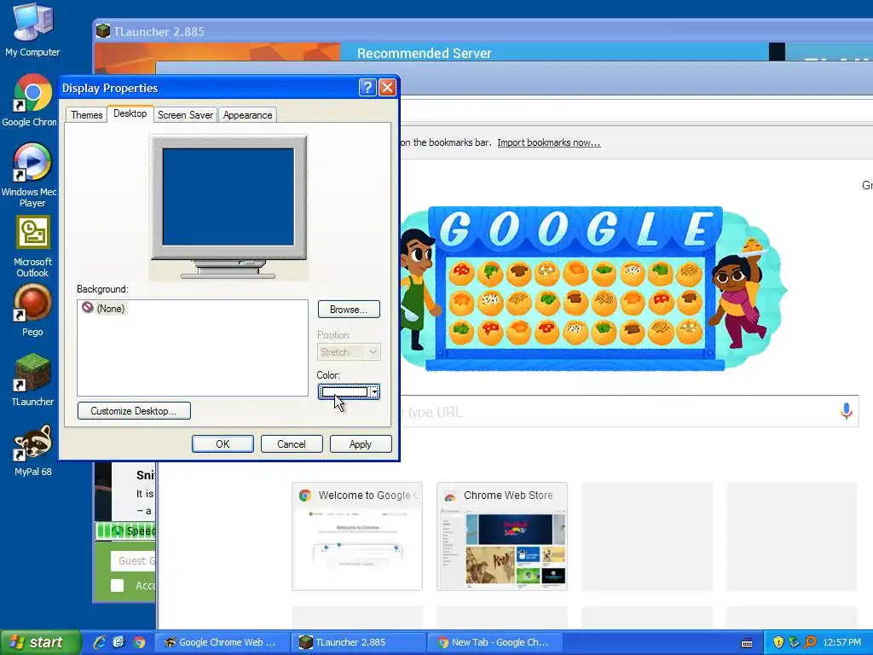Open Welcome to Google Chrome thumbnail
The width and height of the screenshot is (873, 655).
click(x=357, y=536)
